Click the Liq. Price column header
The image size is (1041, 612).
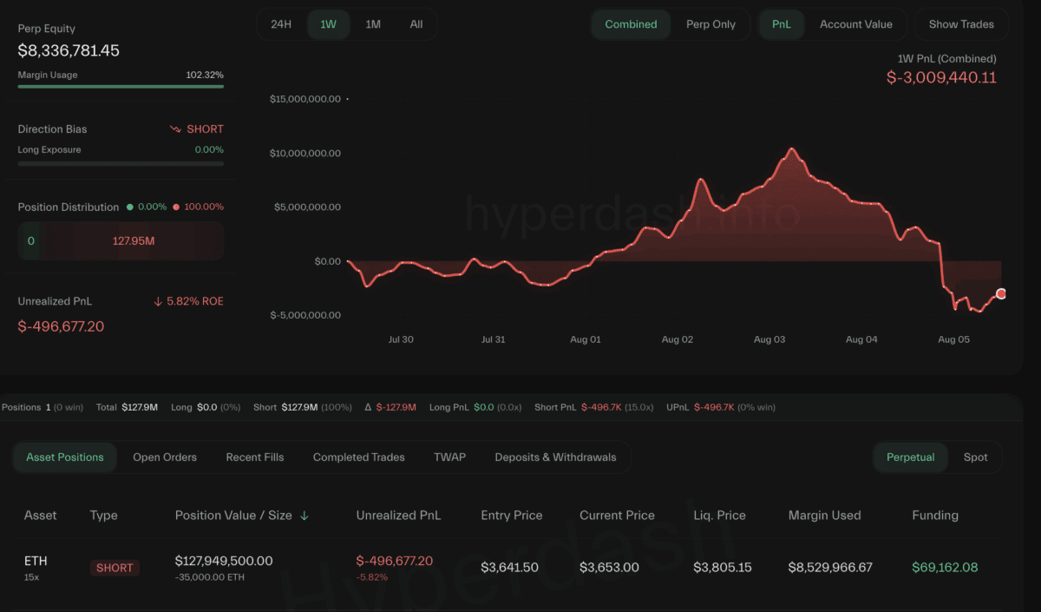coord(719,515)
